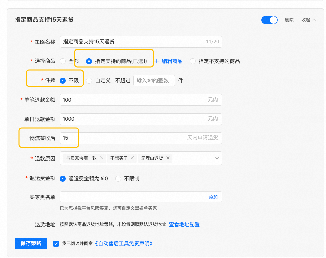
Task: Select the 全部 products radio option
Action: (63, 61)
